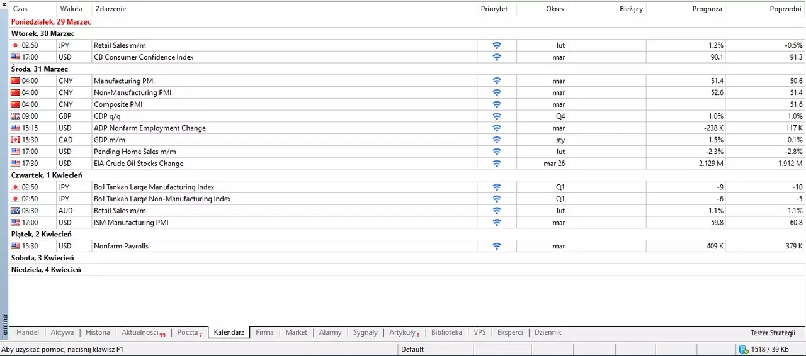
Task: Click the Japan flag beside JPY Retail Sales
Action: pos(15,45)
